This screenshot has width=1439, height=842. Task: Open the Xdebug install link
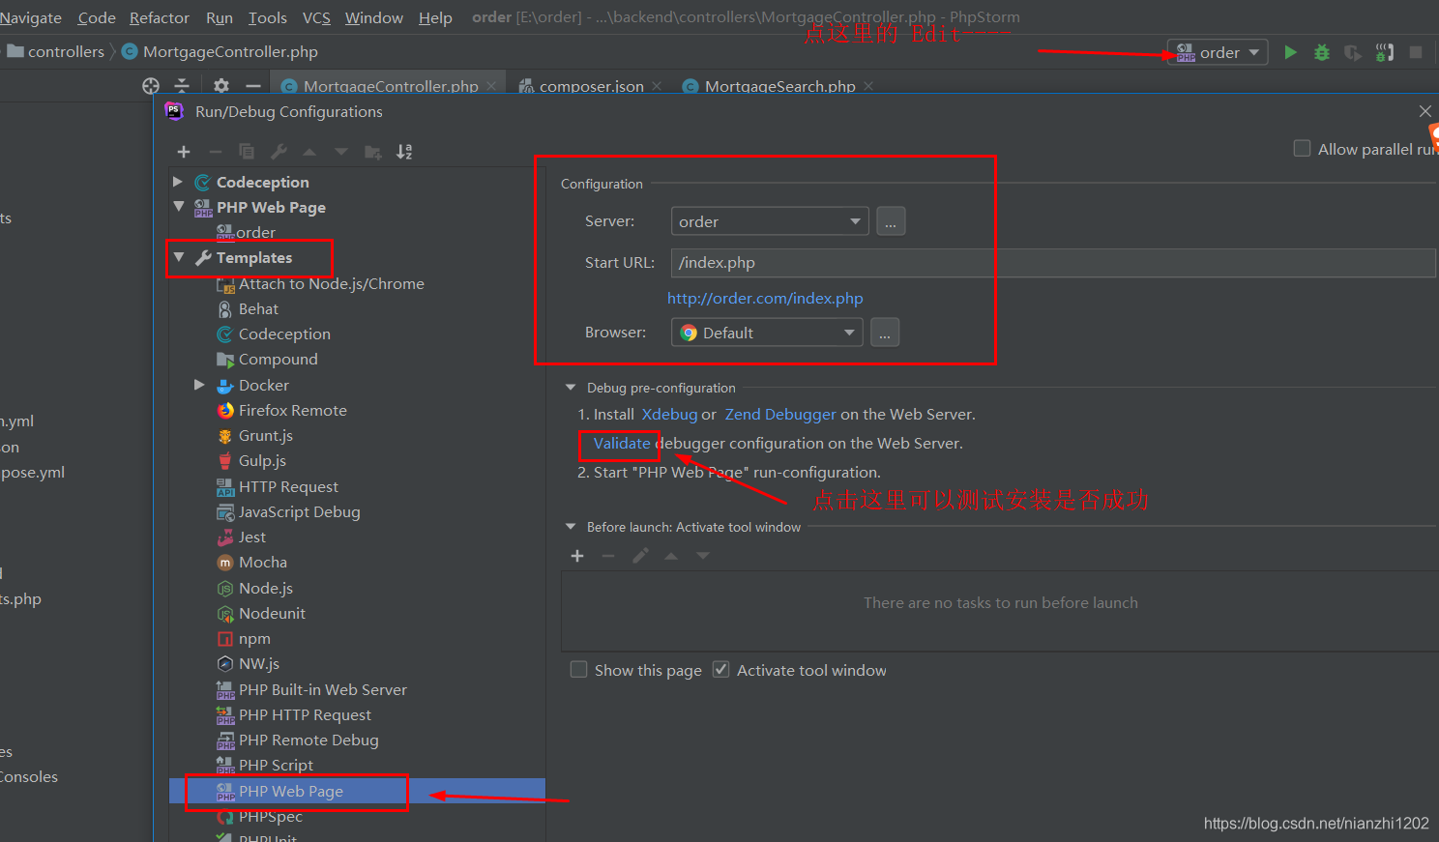669,414
